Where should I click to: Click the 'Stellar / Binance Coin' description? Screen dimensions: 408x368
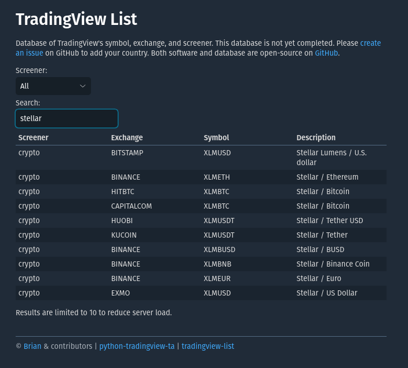click(x=333, y=264)
